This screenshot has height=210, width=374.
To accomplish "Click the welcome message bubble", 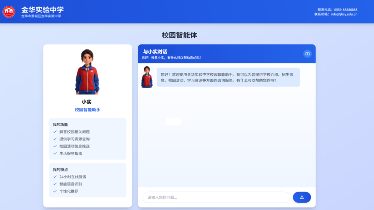I will [228, 77].
